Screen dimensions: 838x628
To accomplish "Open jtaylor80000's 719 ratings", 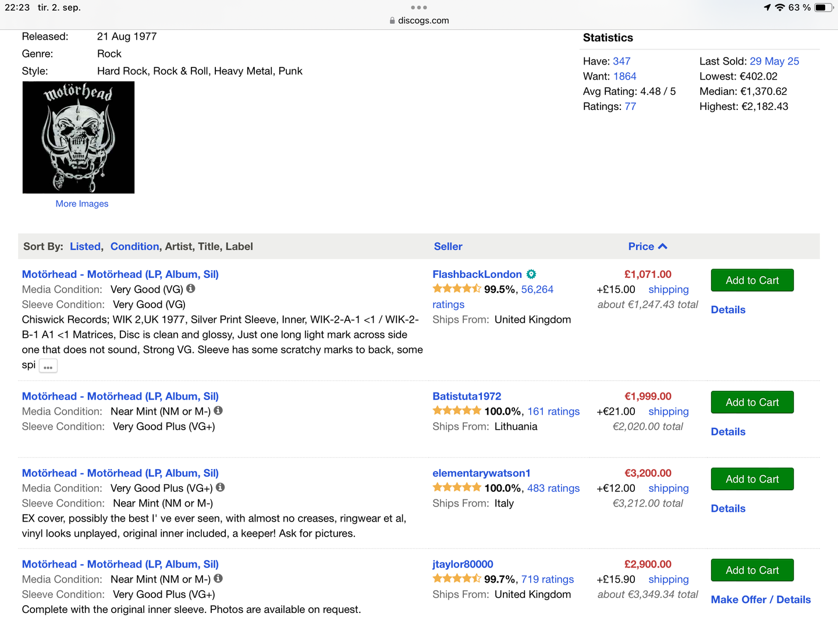I will pos(548,580).
